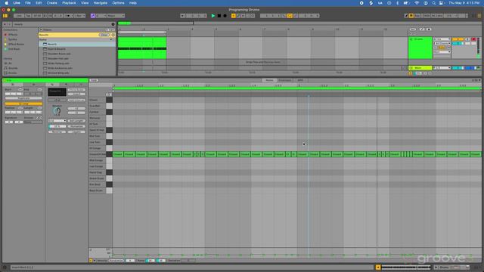Click the Hybrid Reverb device icon
This screenshot has width=484, height=272.
[45, 48]
